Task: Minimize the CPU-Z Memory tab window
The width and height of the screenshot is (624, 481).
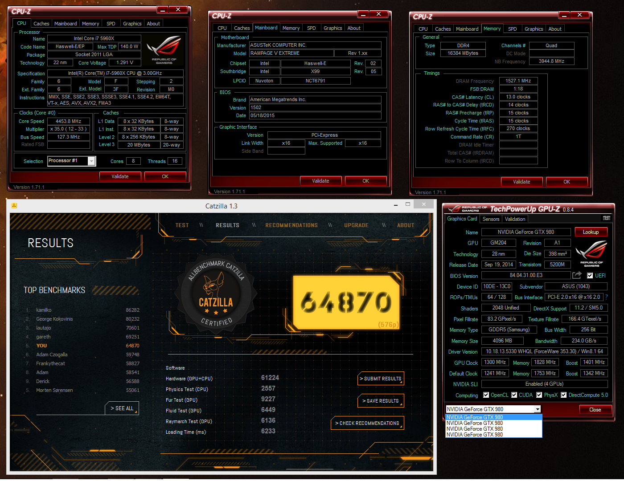Action: point(564,15)
